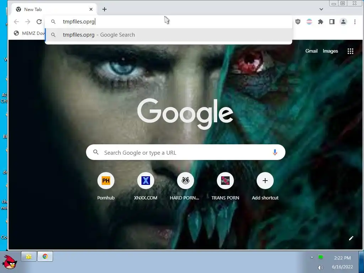Click the browser back arrow

pyautogui.click(x=16, y=22)
